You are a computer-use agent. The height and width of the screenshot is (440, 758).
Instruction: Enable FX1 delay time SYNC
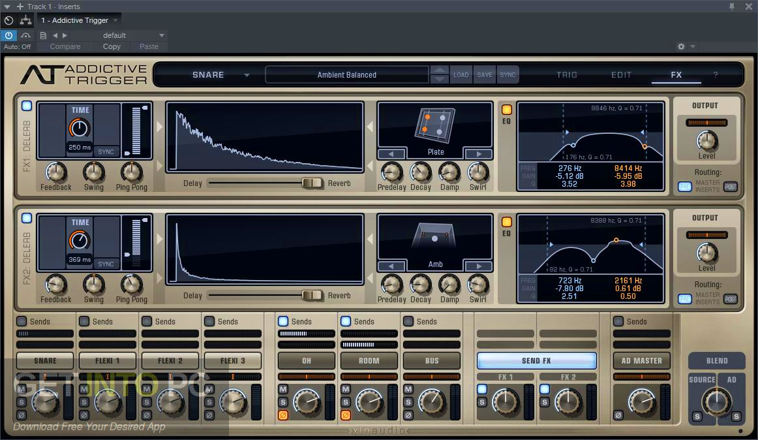tap(106, 151)
